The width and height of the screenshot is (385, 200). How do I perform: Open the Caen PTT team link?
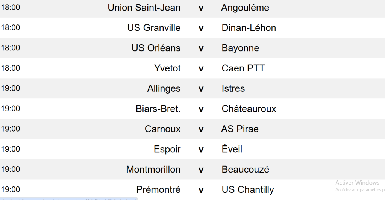click(x=243, y=68)
